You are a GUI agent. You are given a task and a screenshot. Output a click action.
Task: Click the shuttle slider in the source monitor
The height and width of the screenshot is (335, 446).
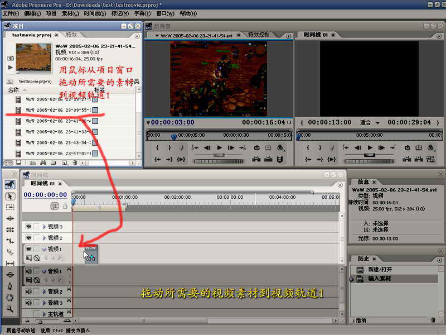(x=219, y=155)
